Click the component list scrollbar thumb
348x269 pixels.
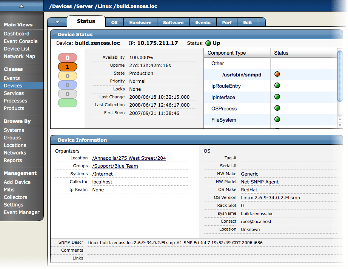tap(340, 76)
